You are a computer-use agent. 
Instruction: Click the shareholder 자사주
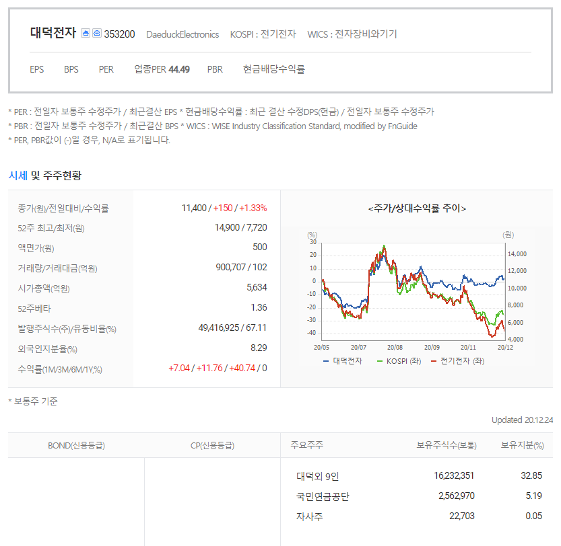pos(310,516)
